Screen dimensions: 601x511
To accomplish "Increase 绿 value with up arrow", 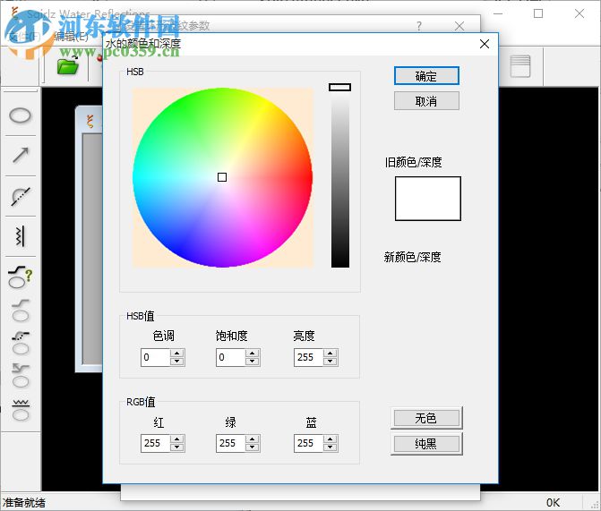I will (253, 439).
